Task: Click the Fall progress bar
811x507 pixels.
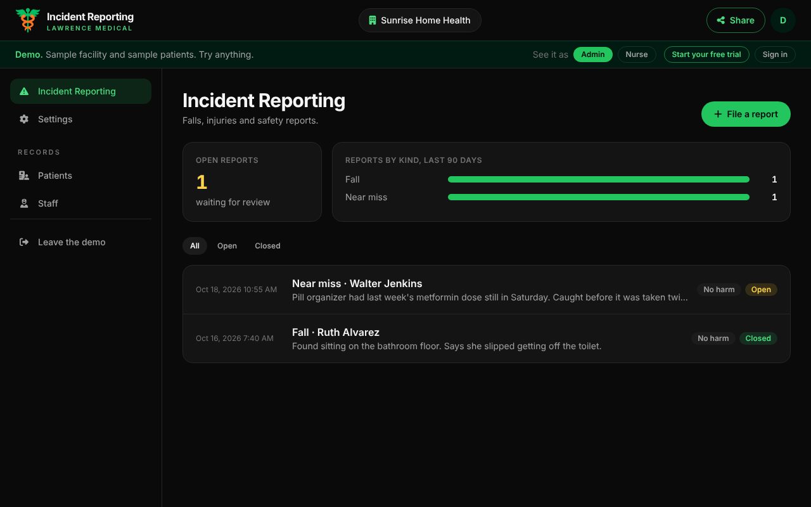Action: click(599, 179)
